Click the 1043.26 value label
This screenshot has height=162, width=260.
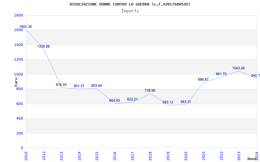pyautogui.click(x=238, y=68)
